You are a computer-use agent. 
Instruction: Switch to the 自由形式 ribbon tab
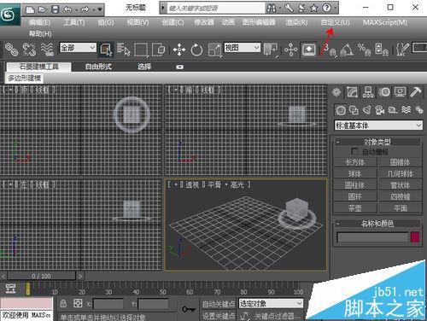pyautogui.click(x=98, y=67)
